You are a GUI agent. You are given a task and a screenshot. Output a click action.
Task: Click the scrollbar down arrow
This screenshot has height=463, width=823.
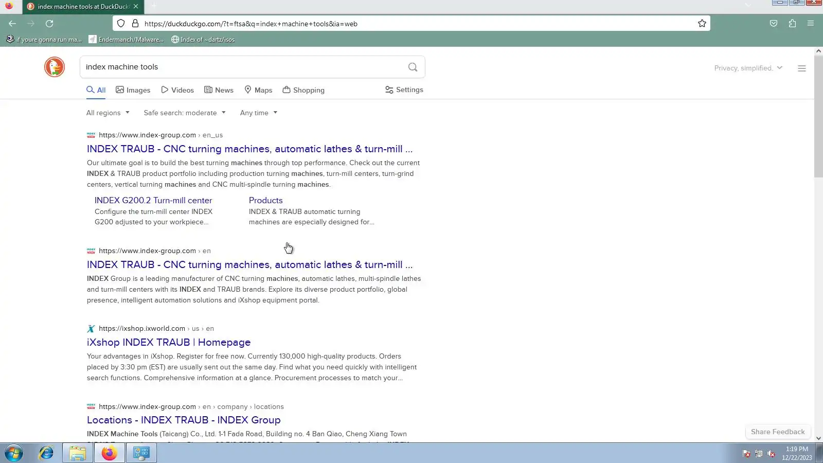818,438
